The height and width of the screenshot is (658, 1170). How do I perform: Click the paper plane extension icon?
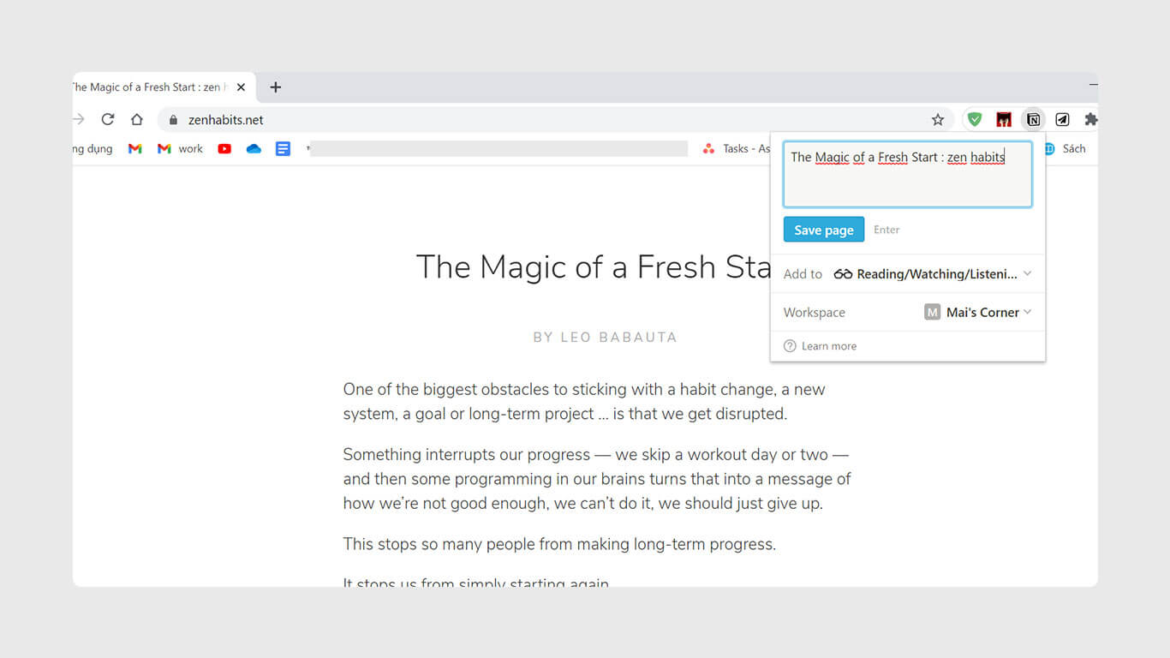[1062, 120]
